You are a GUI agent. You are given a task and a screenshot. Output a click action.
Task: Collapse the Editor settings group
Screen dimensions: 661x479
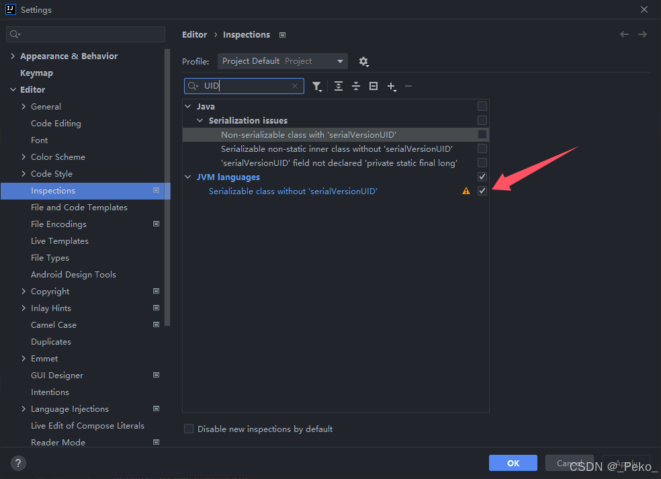click(x=13, y=90)
